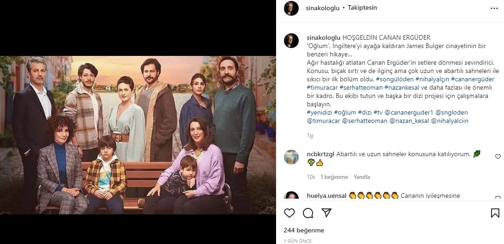The image size is (504, 244).
Task: View 244 beğenme likes list
Action: coord(304,230)
